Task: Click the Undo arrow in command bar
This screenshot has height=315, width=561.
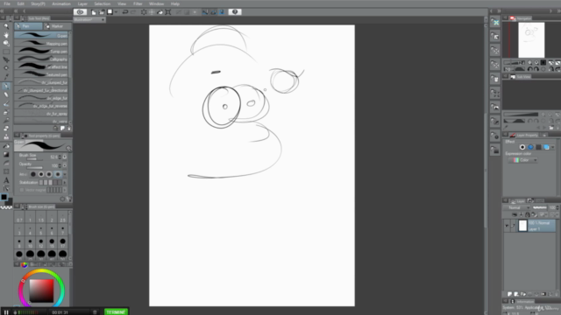Action: point(125,12)
